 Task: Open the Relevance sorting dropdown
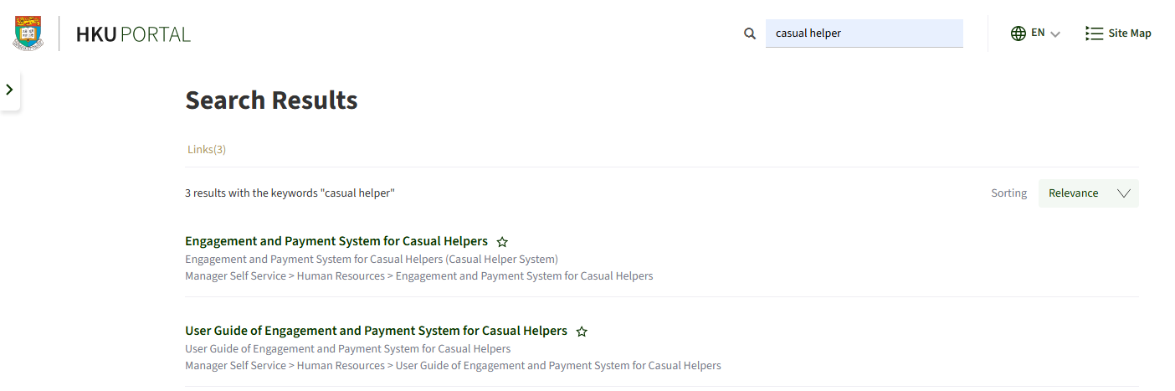click(1074, 193)
